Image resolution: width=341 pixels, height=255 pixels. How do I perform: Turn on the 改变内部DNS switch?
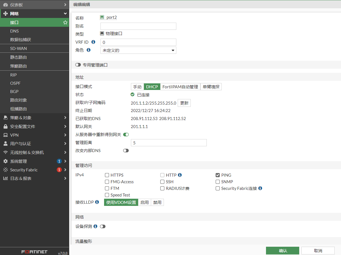(x=126, y=151)
